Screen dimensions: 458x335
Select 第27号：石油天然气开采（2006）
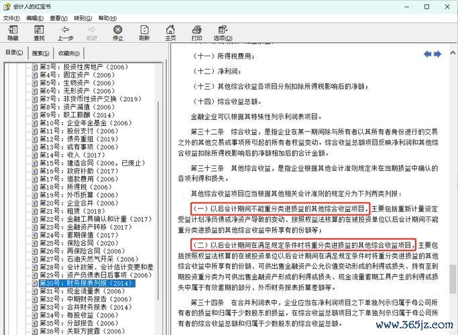pyautogui.click(x=89, y=259)
